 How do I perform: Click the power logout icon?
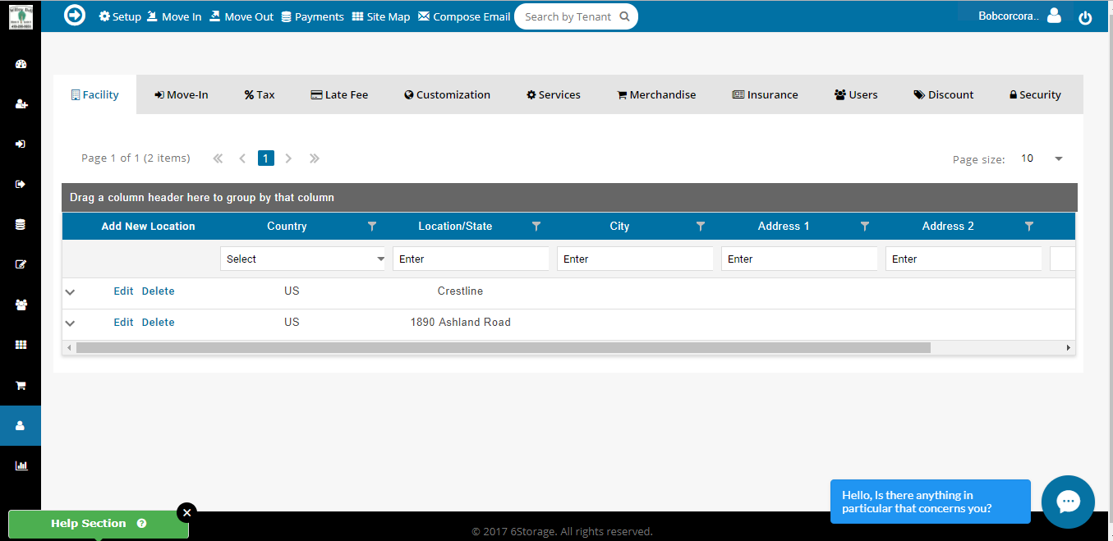tap(1085, 17)
